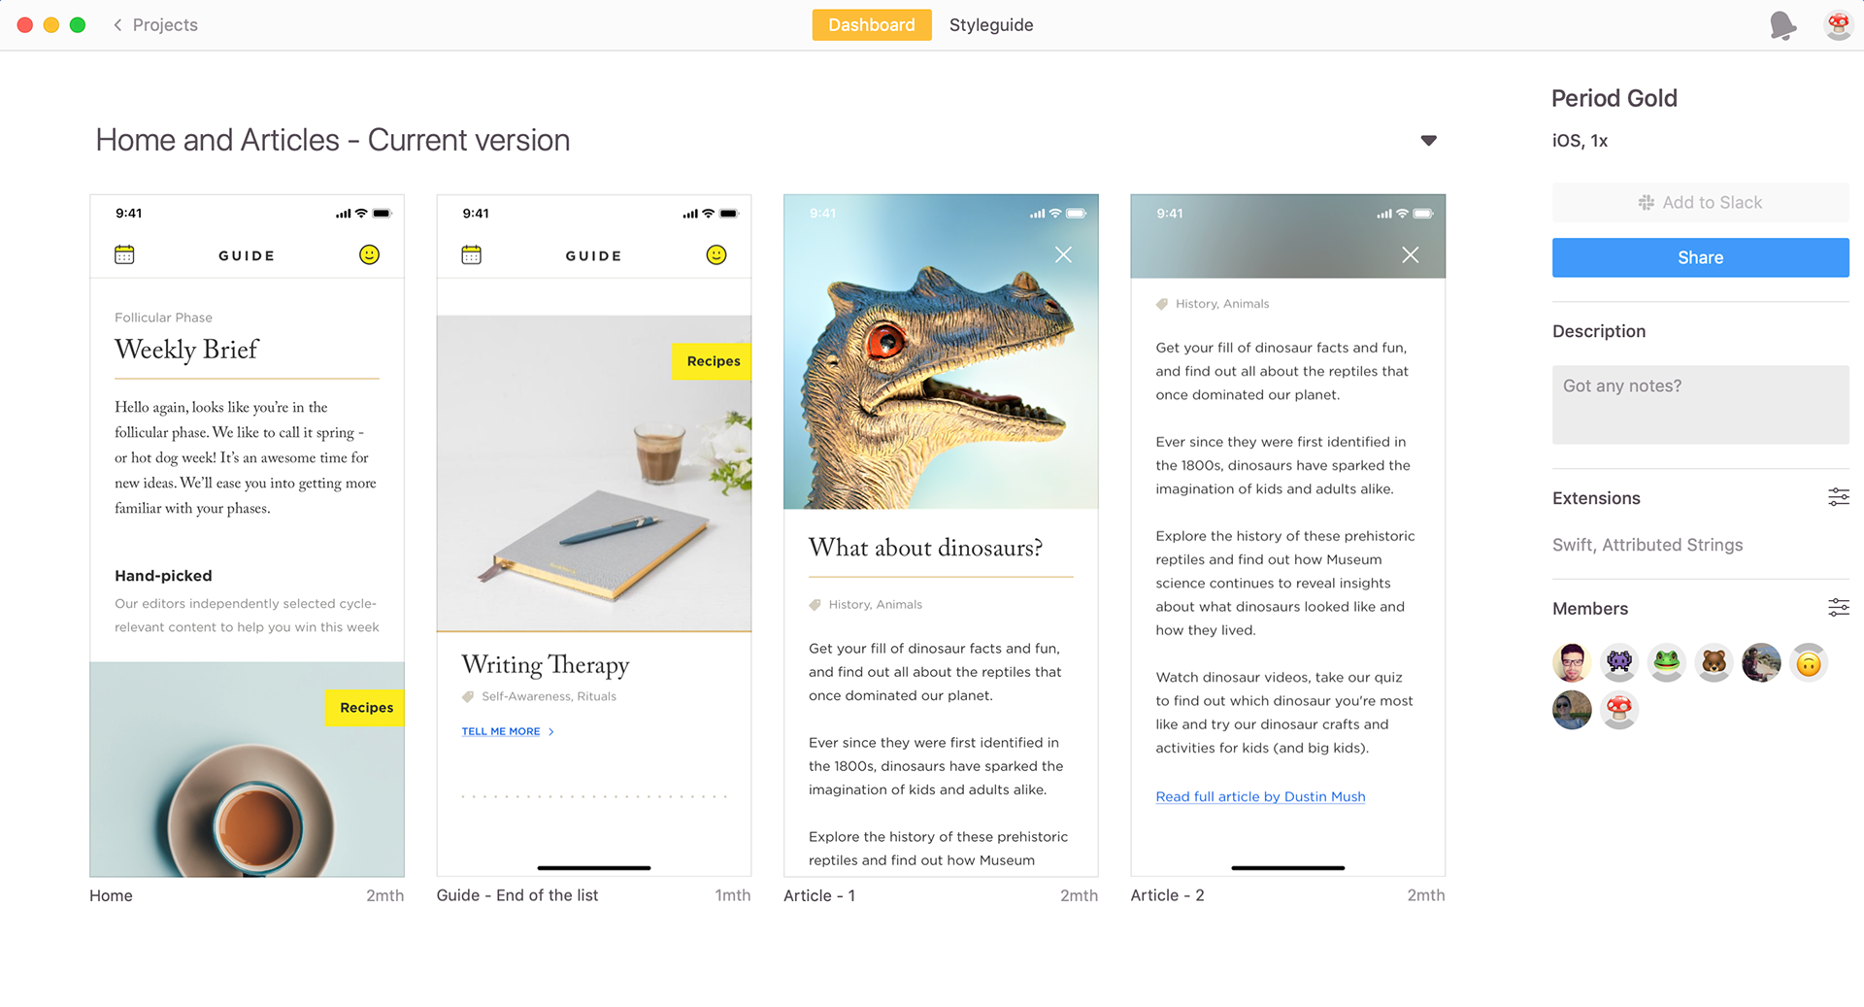Screen dimensions: 1864x1007
Task: Click the calendar icon in Home screen
Action: (124, 255)
